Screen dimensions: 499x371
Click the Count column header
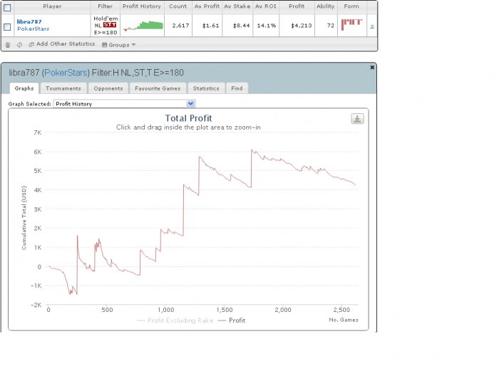coord(178,6)
